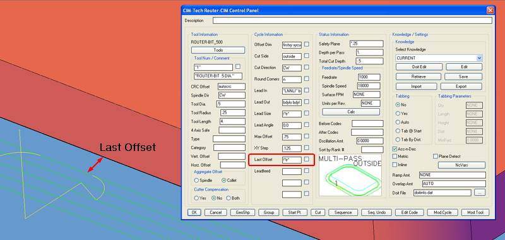Click the Edit button in Knowledge

pos(464,67)
